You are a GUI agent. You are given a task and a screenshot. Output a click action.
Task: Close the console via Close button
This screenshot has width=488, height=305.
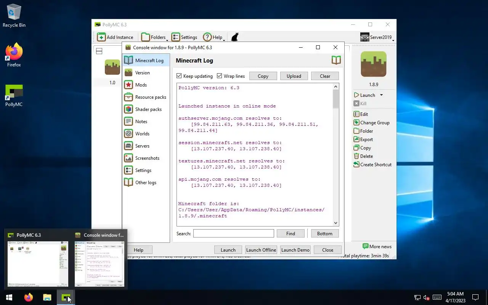[327, 250]
